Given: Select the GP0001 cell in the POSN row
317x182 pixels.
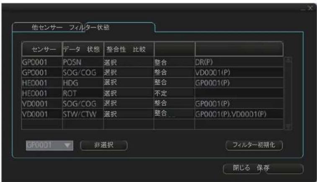Looking at the screenshot, I should 42,62.
